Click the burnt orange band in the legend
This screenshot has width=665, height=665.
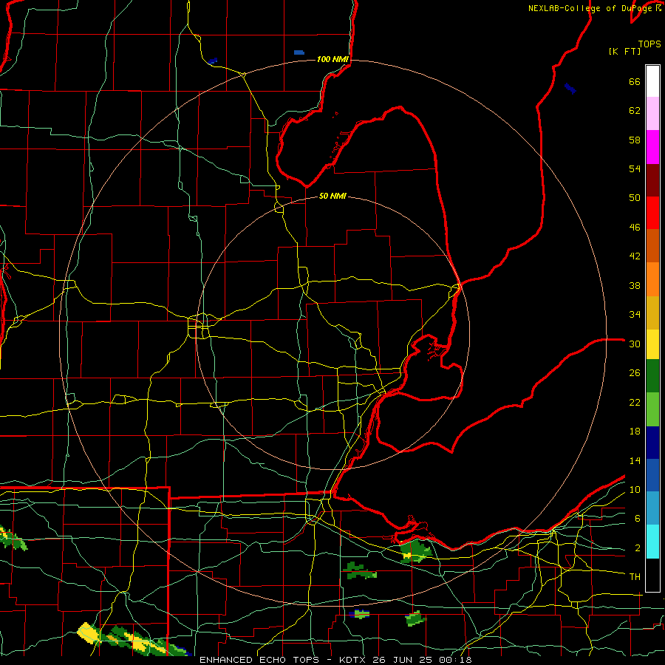click(652, 246)
